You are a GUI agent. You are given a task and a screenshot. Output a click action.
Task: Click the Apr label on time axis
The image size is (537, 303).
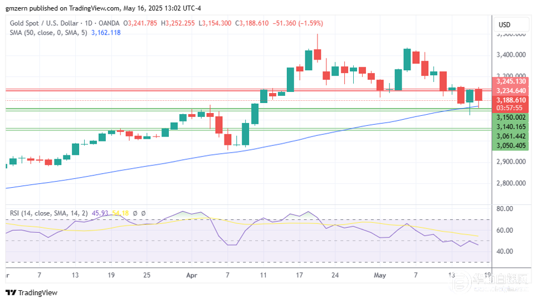[x=192, y=275]
